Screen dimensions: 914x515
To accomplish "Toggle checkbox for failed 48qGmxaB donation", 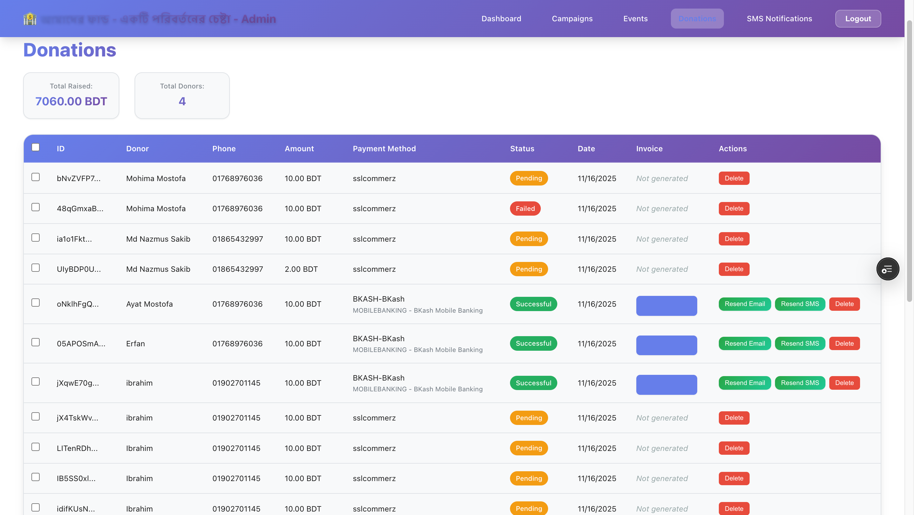I will pos(36,207).
